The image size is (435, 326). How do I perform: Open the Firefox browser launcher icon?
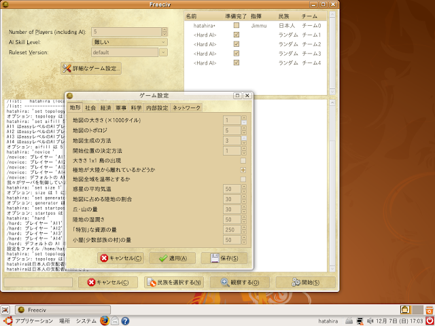pyautogui.click(x=105, y=321)
